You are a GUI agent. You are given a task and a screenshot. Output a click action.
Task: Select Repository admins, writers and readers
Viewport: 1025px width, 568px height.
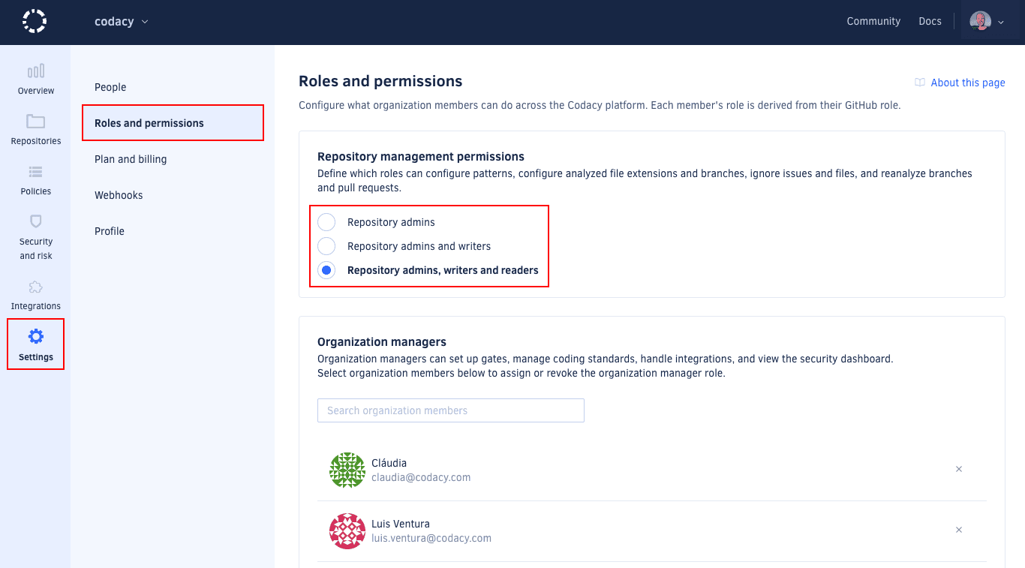tap(326, 269)
